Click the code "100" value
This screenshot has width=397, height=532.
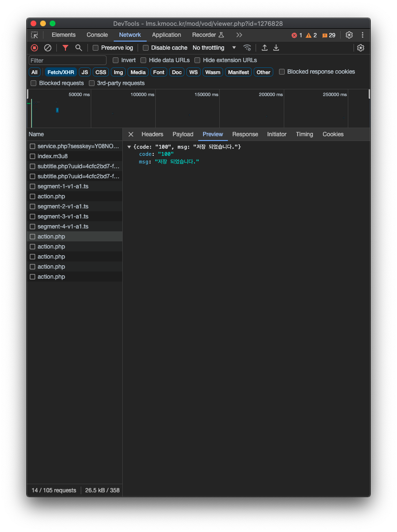165,154
